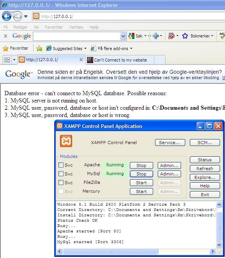Click the SCM... button
Image resolution: width=225 pixels, height=258 pixels.
click(205, 143)
